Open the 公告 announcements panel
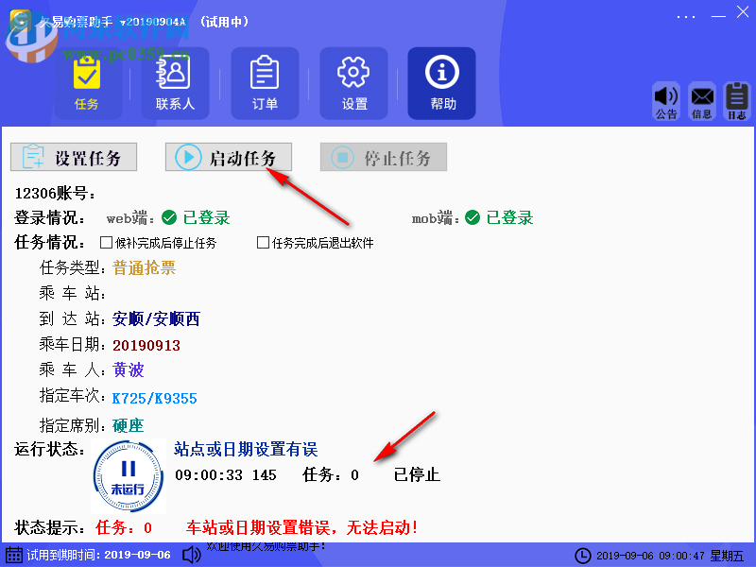Viewport: 756px width, 567px height. 667,99
